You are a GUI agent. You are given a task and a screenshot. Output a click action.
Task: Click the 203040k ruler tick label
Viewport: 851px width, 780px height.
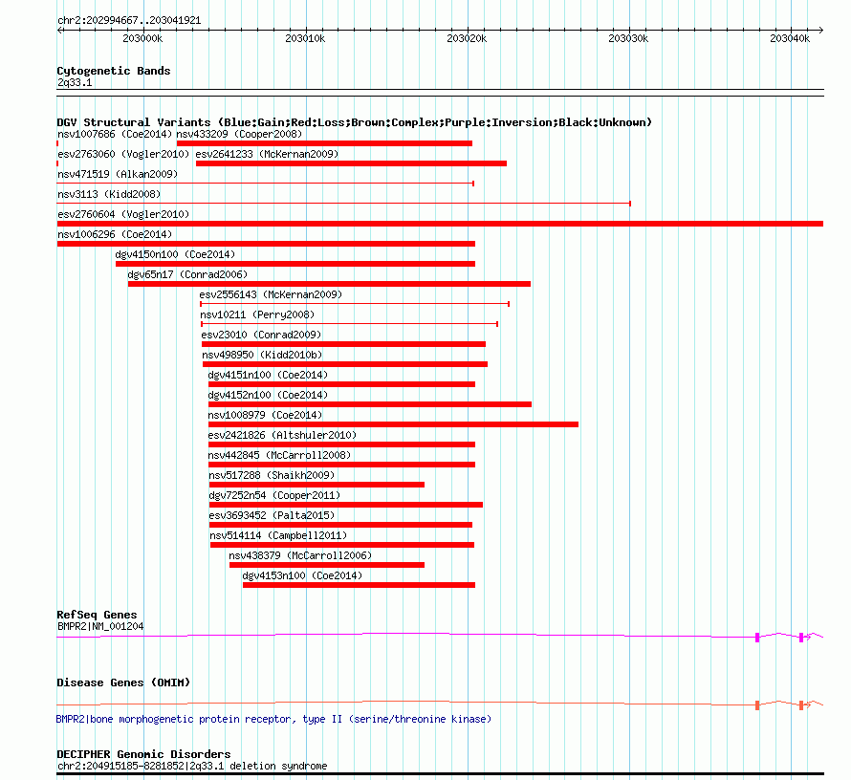click(x=790, y=38)
